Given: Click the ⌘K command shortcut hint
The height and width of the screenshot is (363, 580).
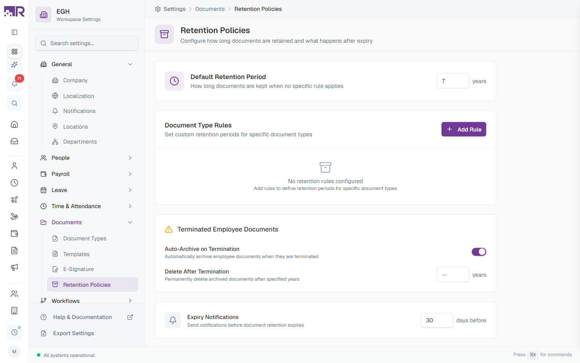Looking at the screenshot, I should [533, 355].
